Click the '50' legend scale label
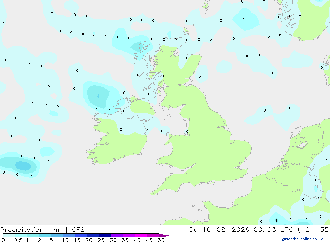 click(161, 240)
